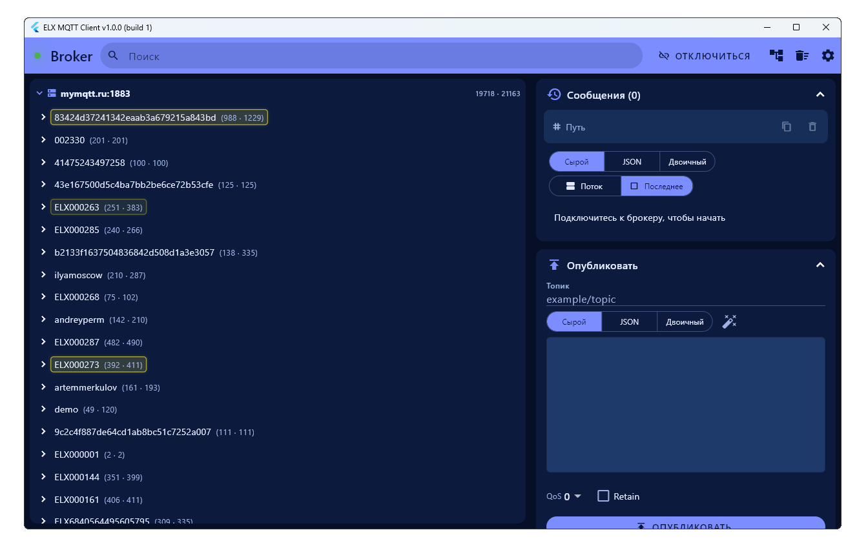Select JSON format in publish panel
Screen dimensions: 857x550
(629, 321)
